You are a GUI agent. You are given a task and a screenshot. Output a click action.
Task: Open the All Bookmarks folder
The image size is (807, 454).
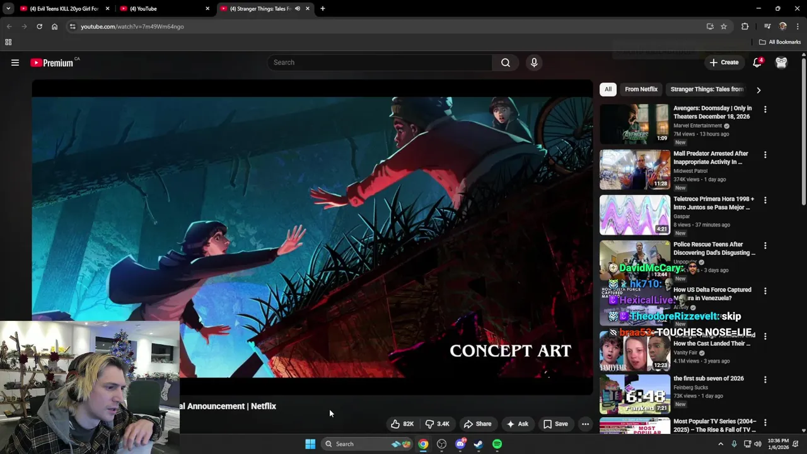tap(780, 42)
